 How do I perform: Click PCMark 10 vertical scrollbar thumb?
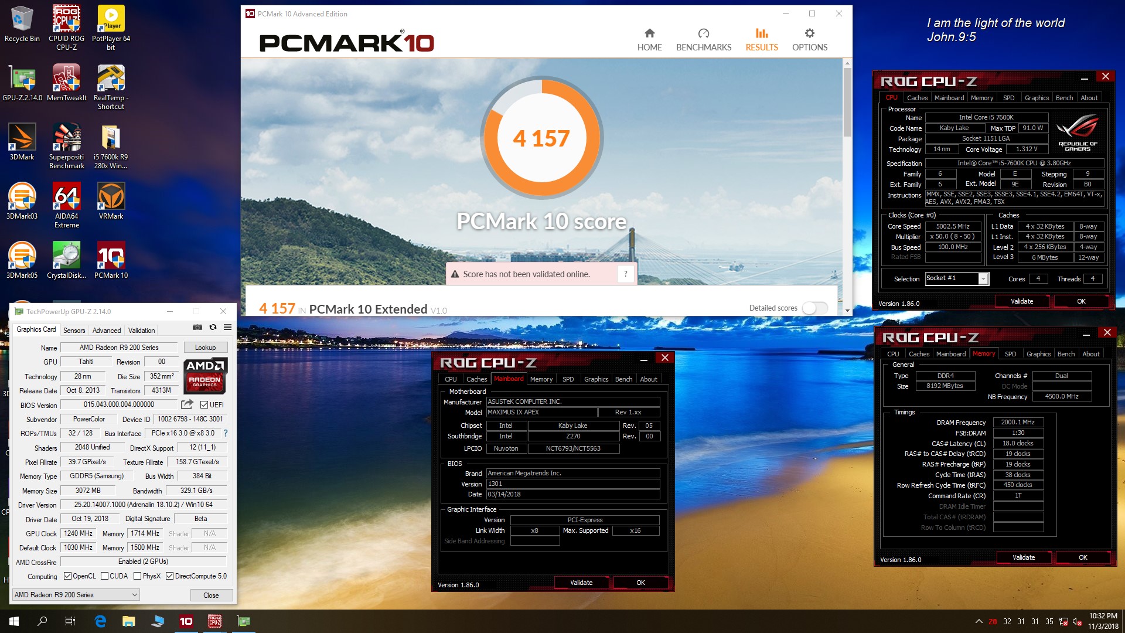pyautogui.click(x=847, y=103)
